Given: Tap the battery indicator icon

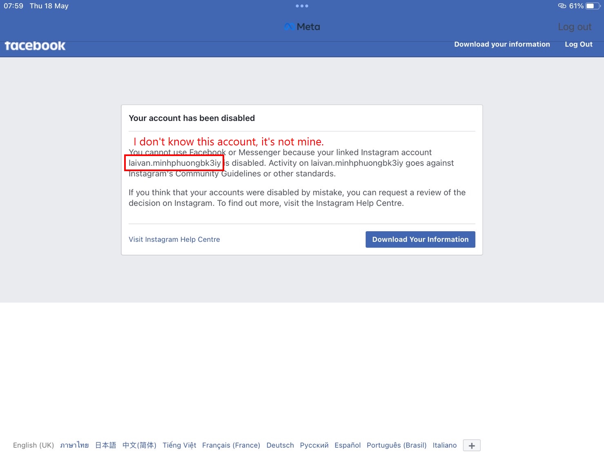Looking at the screenshot, I should tap(593, 6).
